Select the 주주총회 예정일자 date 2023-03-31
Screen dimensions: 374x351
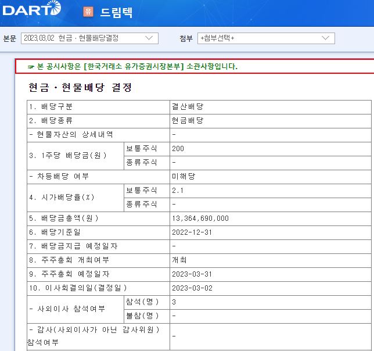(192, 274)
